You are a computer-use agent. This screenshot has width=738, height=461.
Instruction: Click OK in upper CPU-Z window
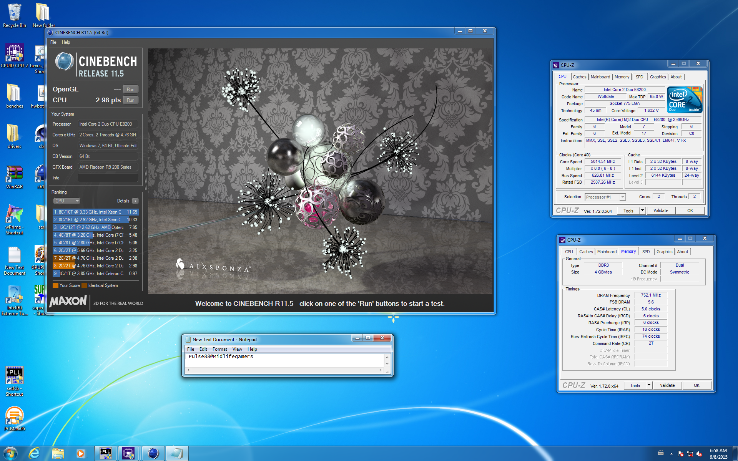coord(690,211)
